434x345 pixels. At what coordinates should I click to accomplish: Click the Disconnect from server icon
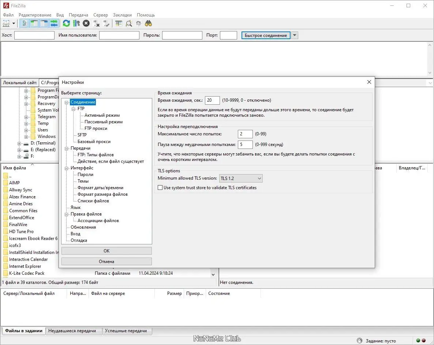pyautogui.click(x=96, y=23)
